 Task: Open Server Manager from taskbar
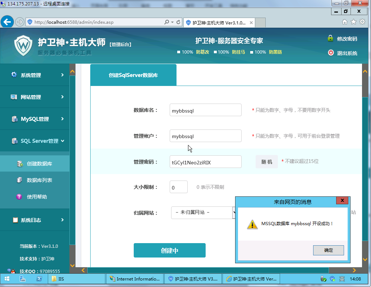pos(23,279)
